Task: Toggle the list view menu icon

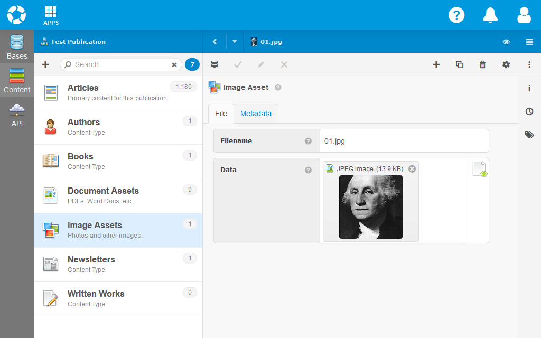Action: (529, 42)
